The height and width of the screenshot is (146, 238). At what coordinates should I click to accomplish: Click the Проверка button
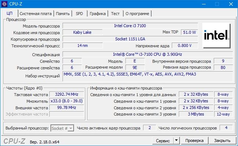[195, 140]
